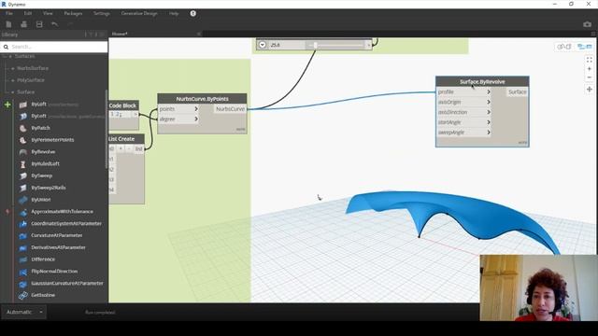Expand the NurbsSurface tree item
The image size is (598, 336).
(x=13, y=68)
